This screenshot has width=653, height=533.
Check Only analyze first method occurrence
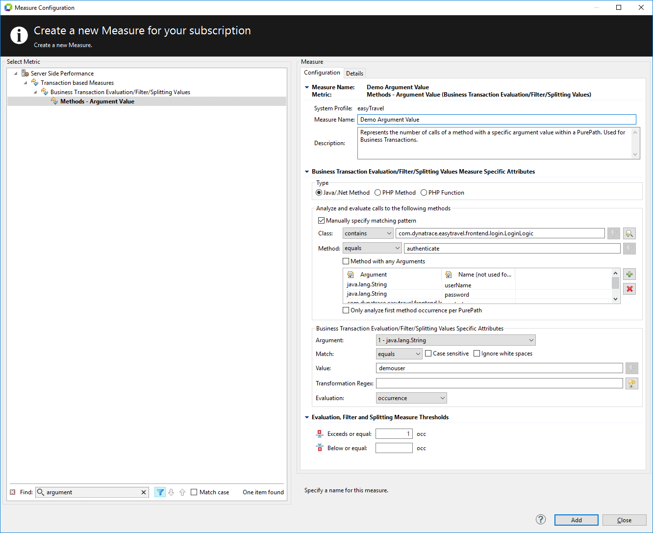346,310
